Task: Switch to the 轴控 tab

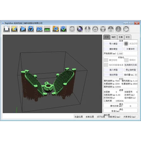Action: click(x=114, y=37)
